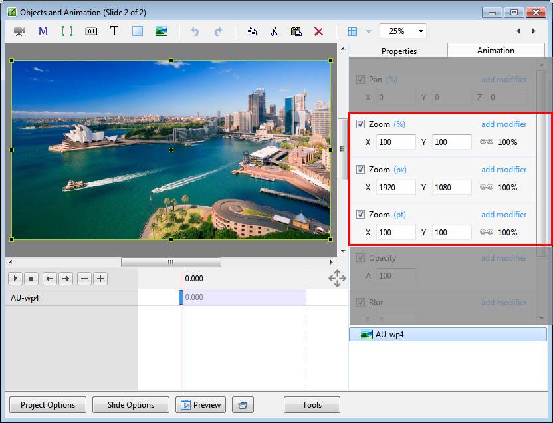The height and width of the screenshot is (423, 553).
Task: Select the Animation tab
Action: (x=495, y=51)
